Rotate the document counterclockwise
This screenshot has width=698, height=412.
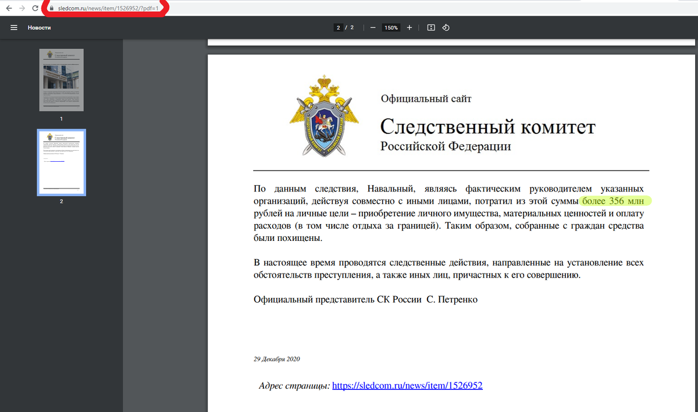tap(446, 27)
